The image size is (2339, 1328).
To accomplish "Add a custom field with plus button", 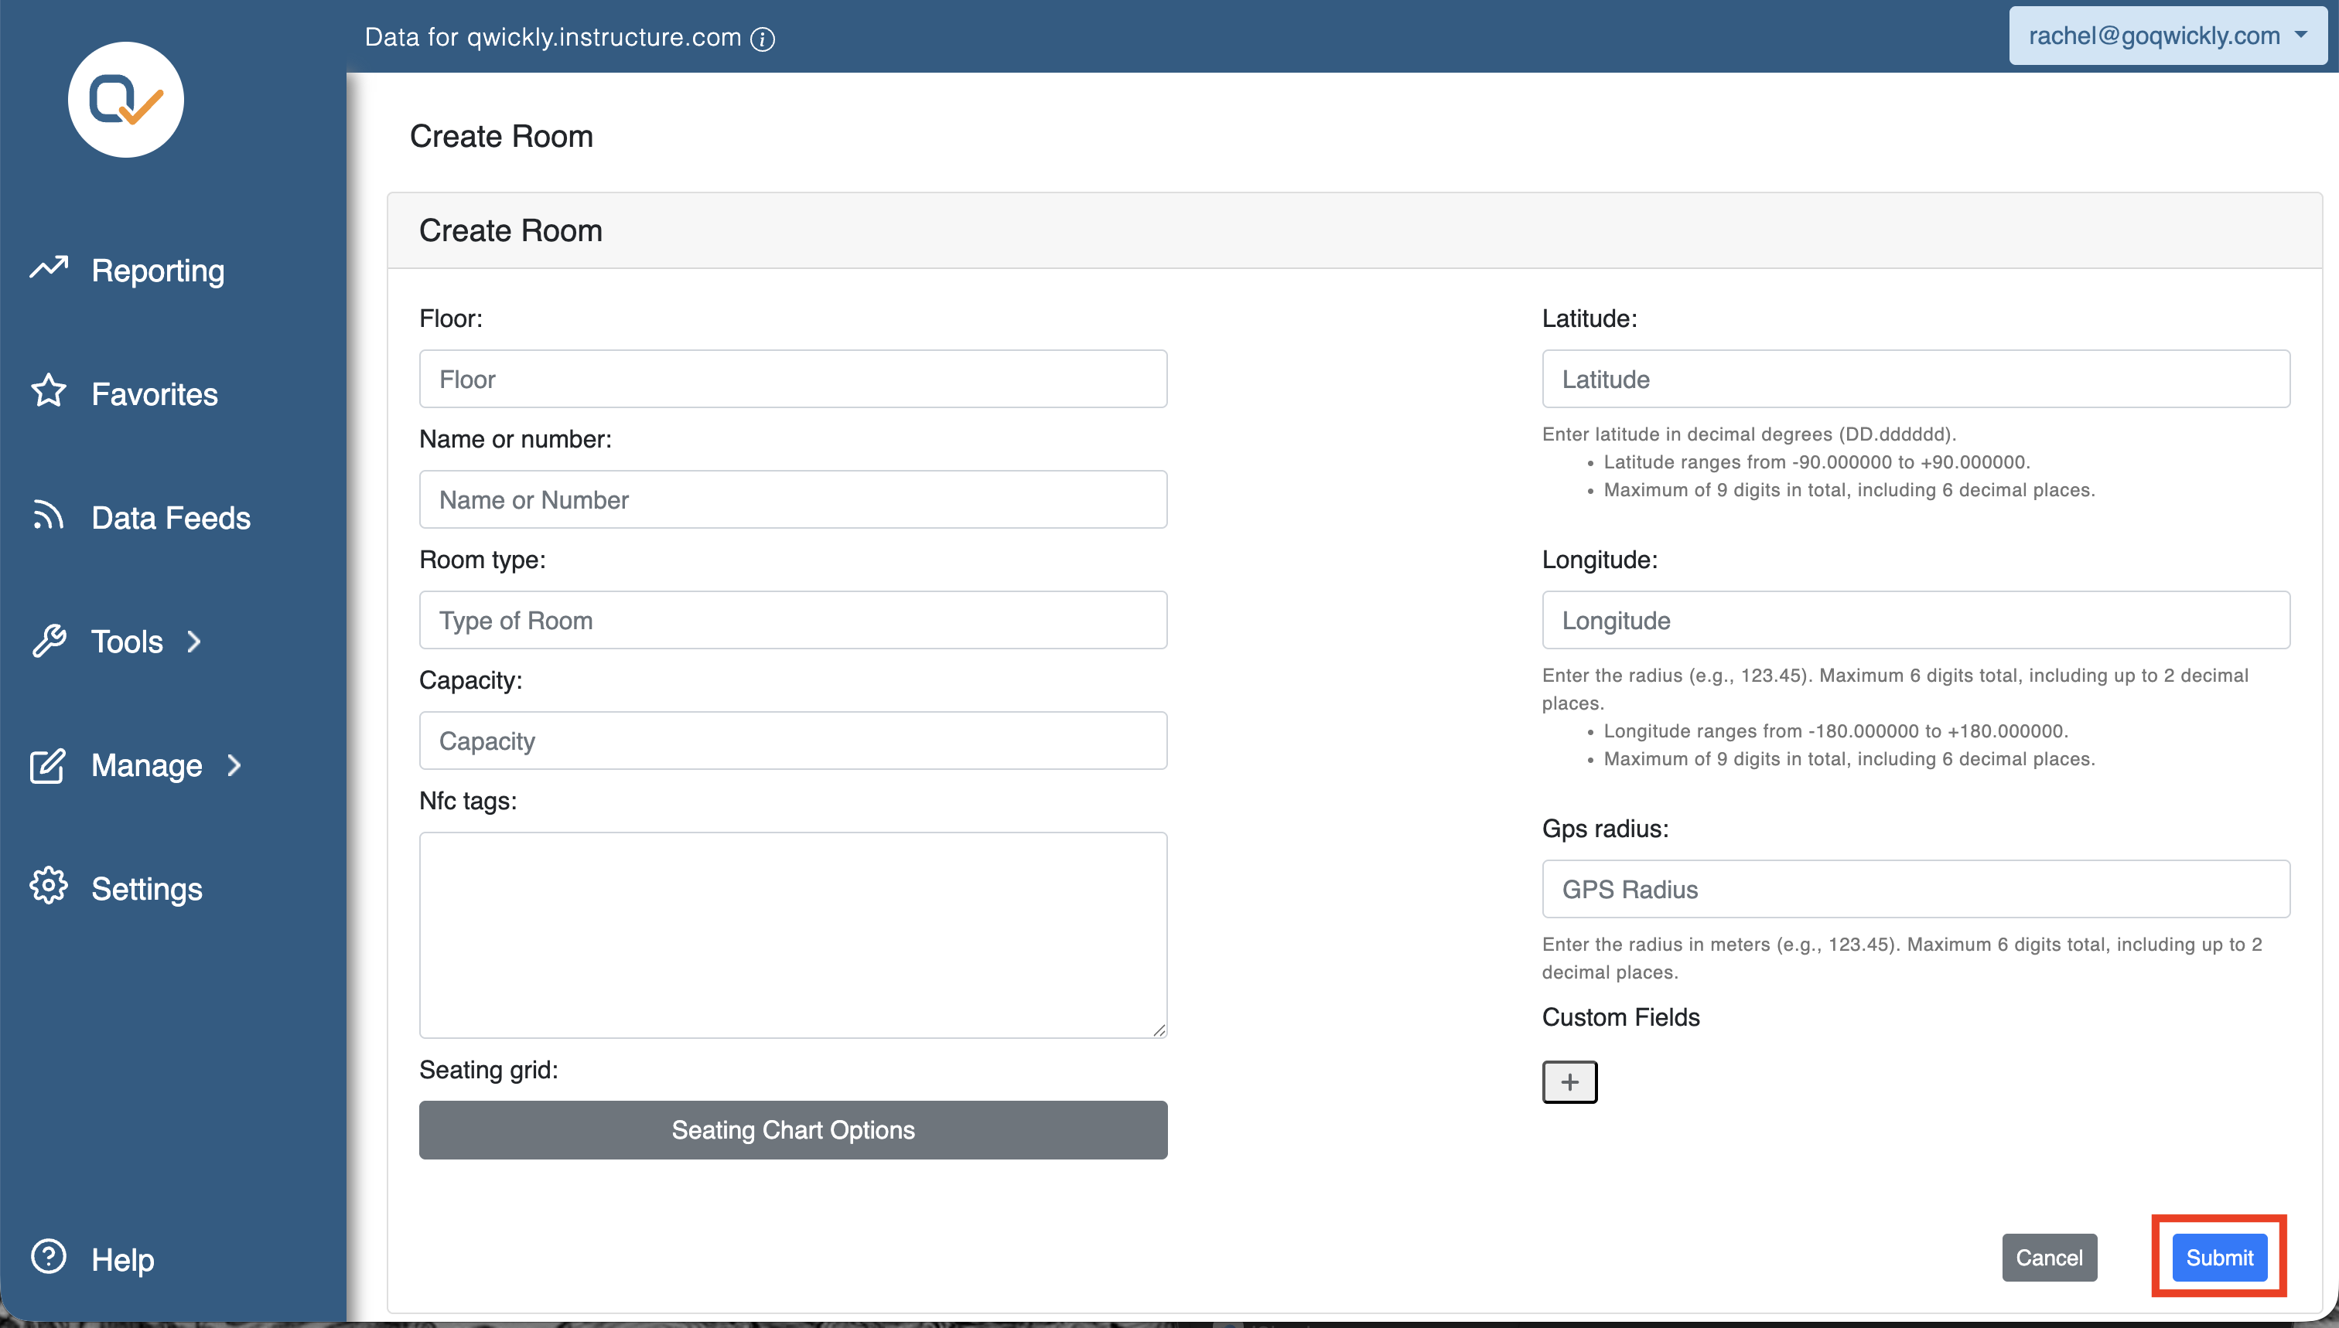I will click(1569, 1081).
